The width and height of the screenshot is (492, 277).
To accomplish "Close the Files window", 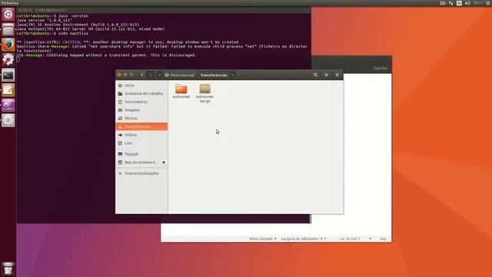I will pos(119,75).
